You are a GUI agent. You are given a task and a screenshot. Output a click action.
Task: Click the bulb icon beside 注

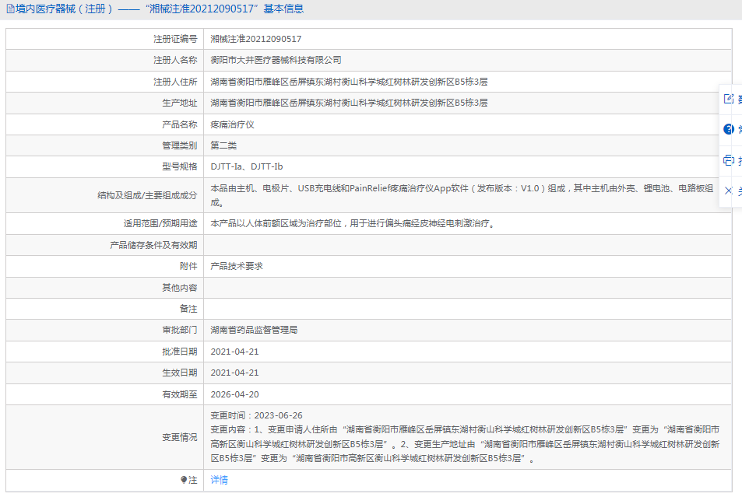coord(184,480)
